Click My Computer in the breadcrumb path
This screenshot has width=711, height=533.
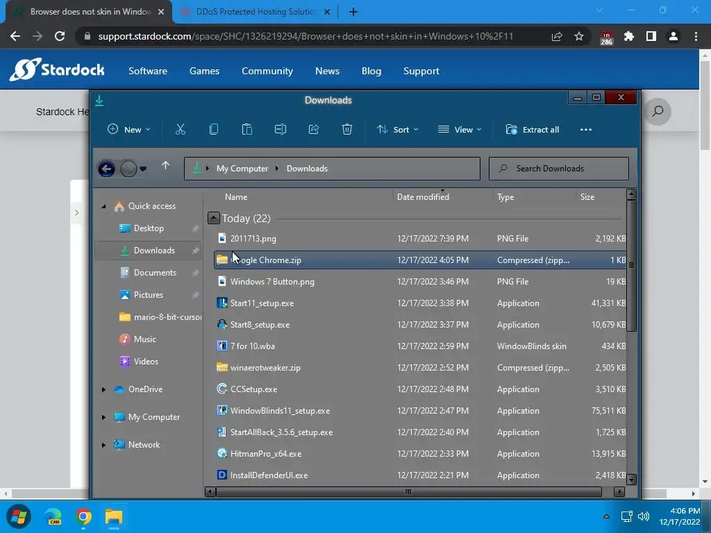[x=242, y=169]
